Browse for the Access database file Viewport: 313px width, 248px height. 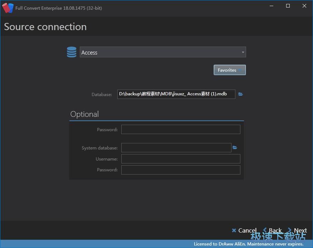point(241,94)
